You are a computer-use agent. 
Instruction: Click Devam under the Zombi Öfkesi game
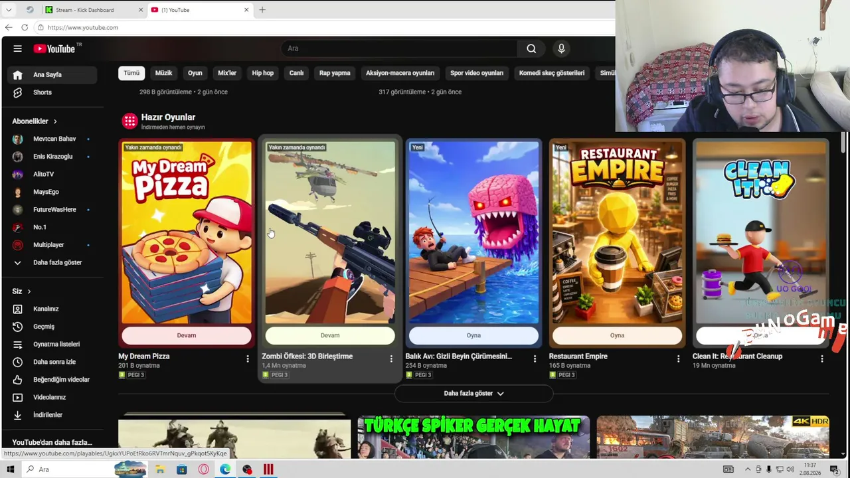point(330,335)
